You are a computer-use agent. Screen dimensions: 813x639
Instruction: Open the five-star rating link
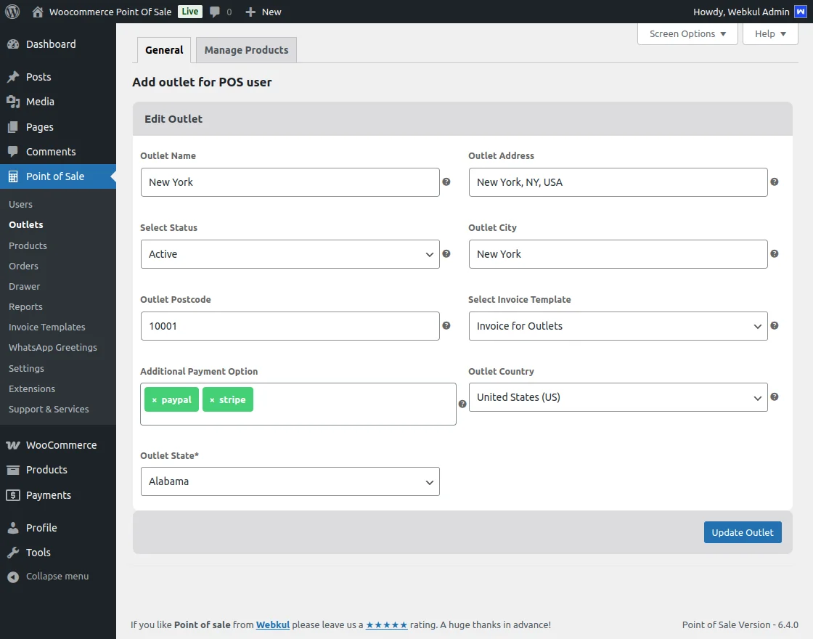(x=386, y=624)
